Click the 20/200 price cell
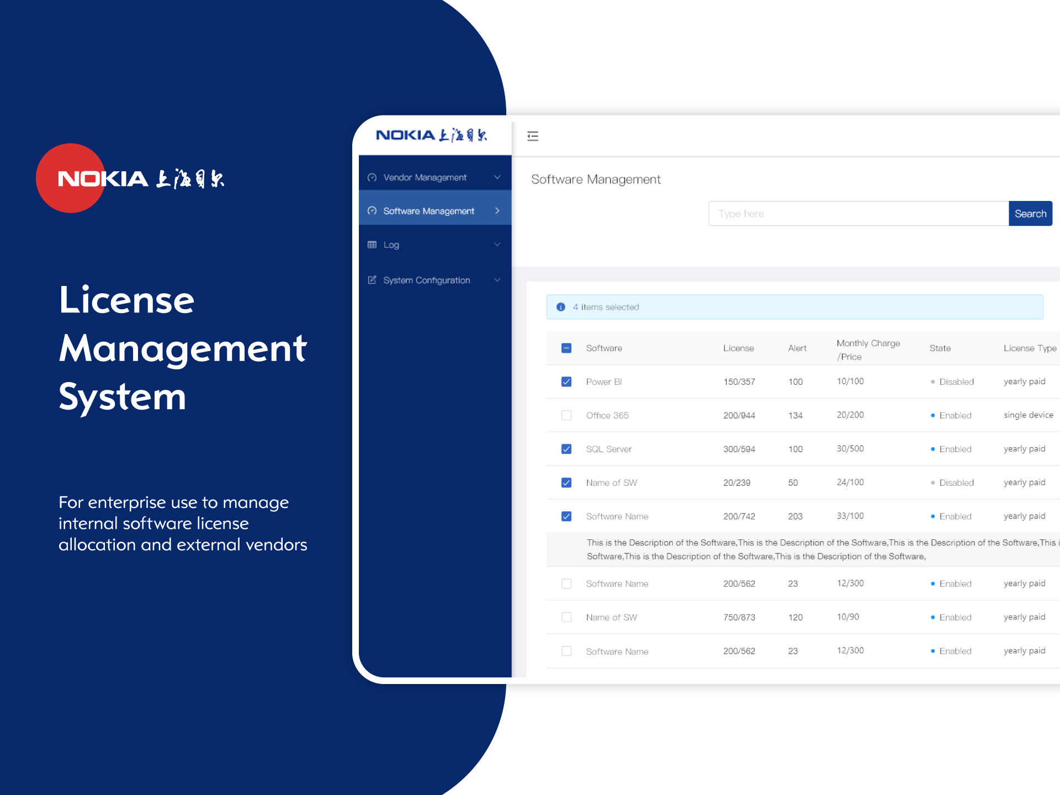The height and width of the screenshot is (795, 1060). pyautogui.click(x=850, y=415)
